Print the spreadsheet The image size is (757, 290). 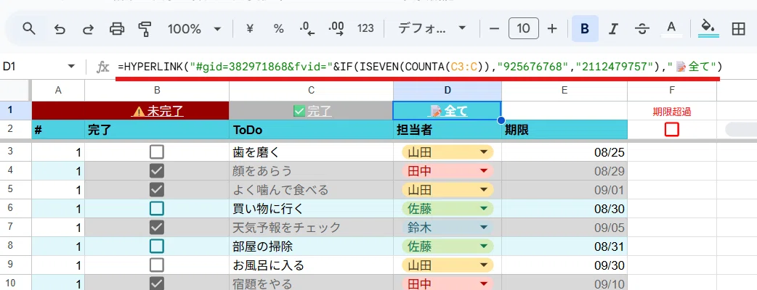[x=116, y=29]
